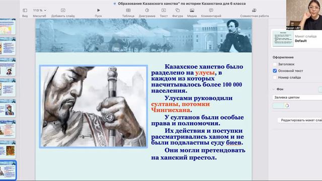The image size is (322, 181).
Task: Enable the Заголовок checkbox
Action: pyautogui.click(x=275, y=64)
